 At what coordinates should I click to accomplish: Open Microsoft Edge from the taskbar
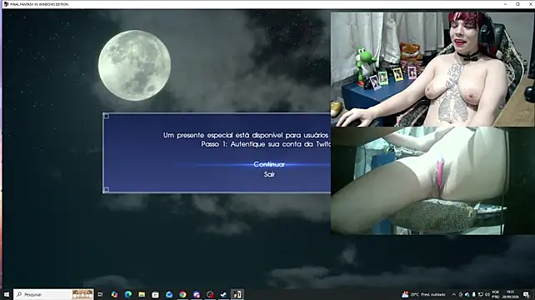(x=128, y=294)
